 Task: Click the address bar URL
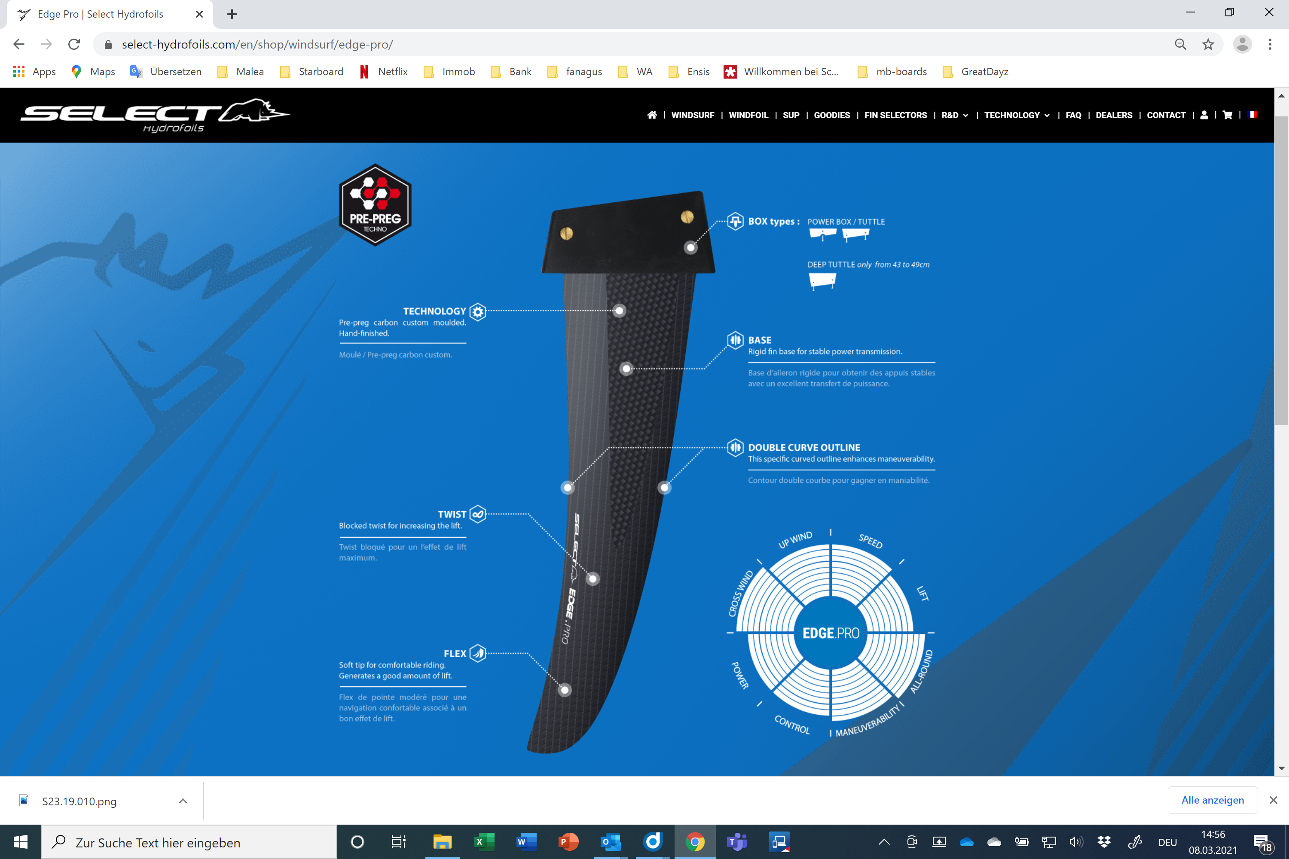pyautogui.click(x=257, y=44)
